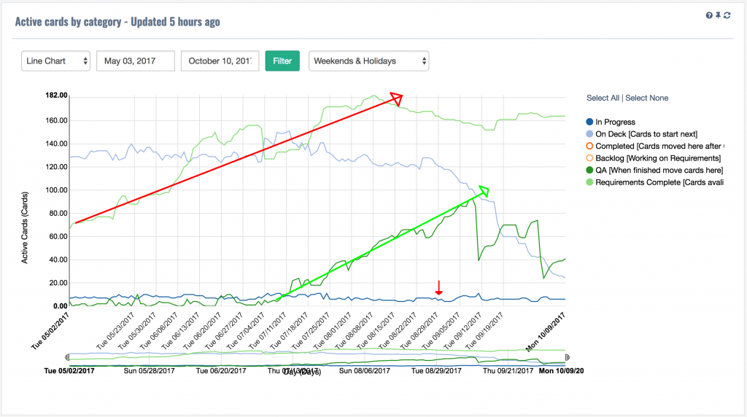Click Tue 08/29/2017 navigator label
Image resolution: width=747 pixels, height=417 pixels.
click(x=436, y=371)
